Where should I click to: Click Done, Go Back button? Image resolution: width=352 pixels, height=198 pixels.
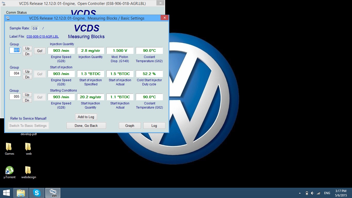click(x=86, y=126)
